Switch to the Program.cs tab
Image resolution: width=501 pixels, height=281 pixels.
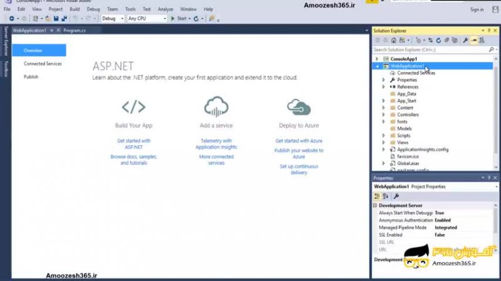(x=73, y=30)
